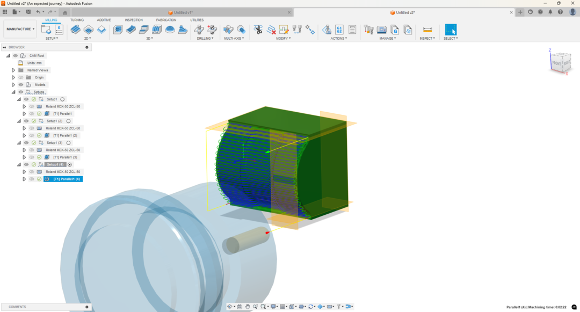The height and width of the screenshot is (312, 580).
Task: Toggle visibility eye of Origin folder
Action: (21, 77)
